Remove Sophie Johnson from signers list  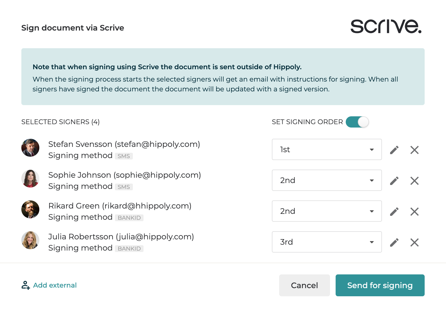[x=415, y=181]
